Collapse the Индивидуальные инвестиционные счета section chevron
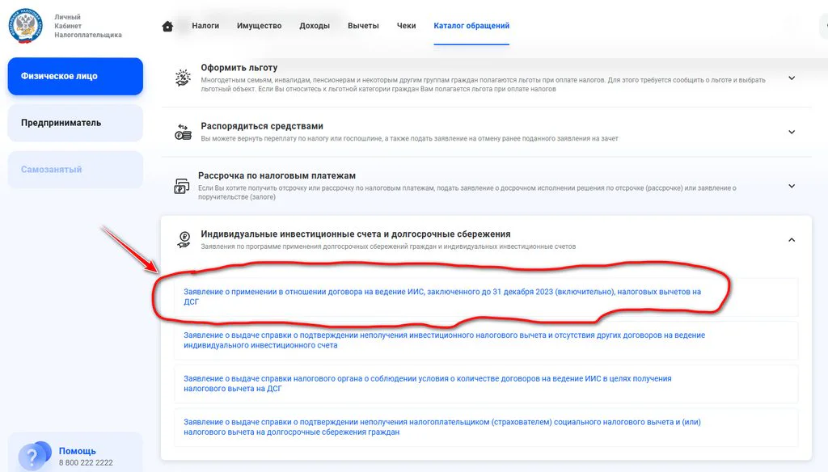The height and width of the screenshot is (472, 828). pyautogui.click(x=792, y=240)
